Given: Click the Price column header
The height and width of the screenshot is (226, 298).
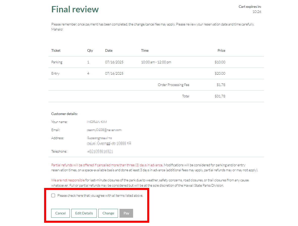Looking at the screenshot, I should click(x=221, y=50).
